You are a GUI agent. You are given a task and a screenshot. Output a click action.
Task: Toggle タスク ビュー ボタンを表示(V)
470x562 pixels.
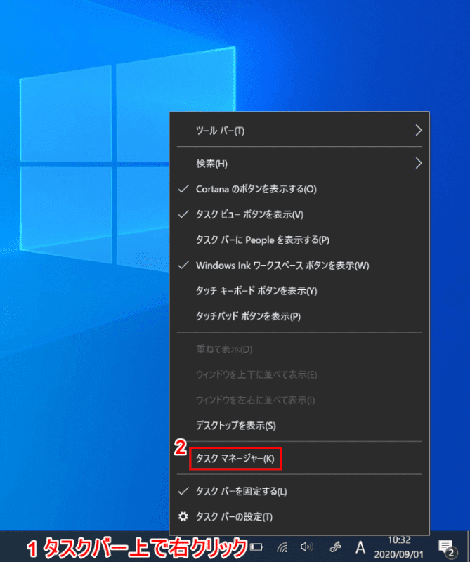pyautogui.click(x=299, y=214)
